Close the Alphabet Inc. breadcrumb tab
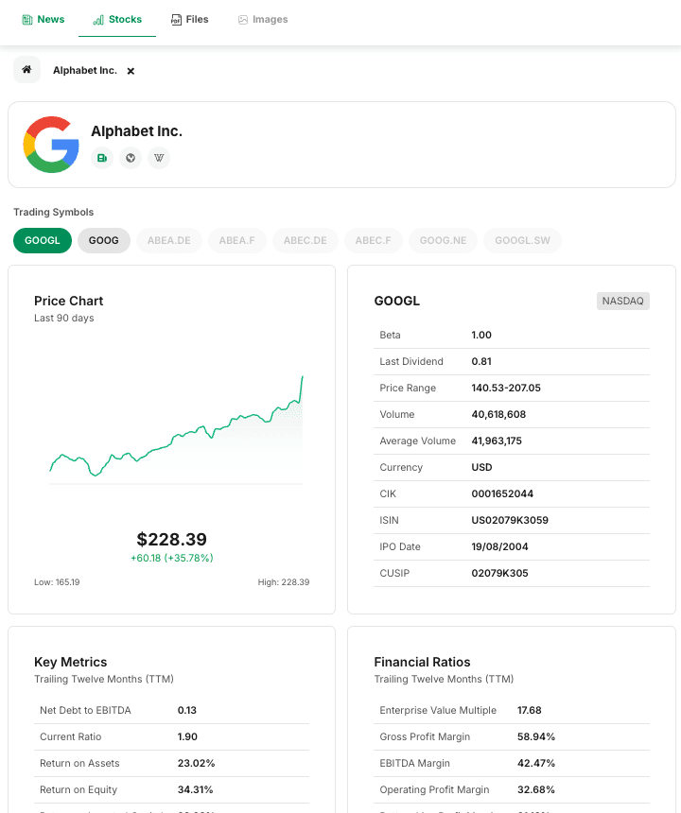 tap(131, 71)
